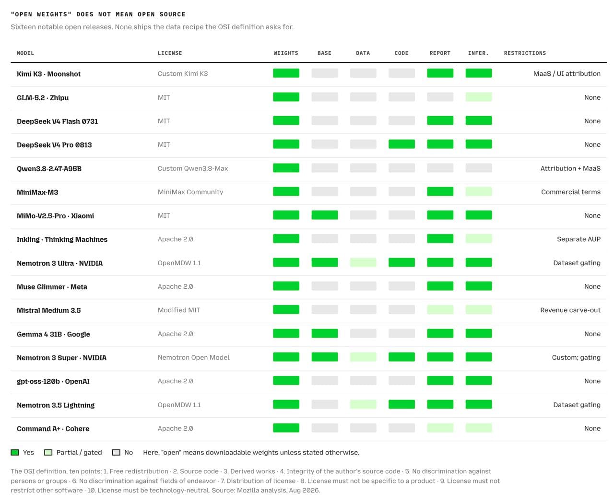
Task: Select the MiniMax-M3 model name
Action: [37, 192]
